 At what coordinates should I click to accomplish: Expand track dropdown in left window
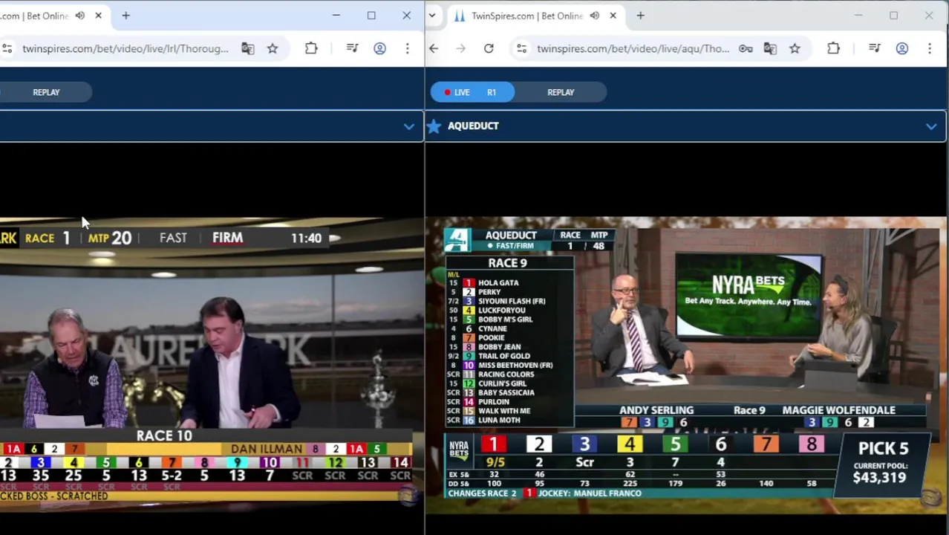(x=408, y=126)
